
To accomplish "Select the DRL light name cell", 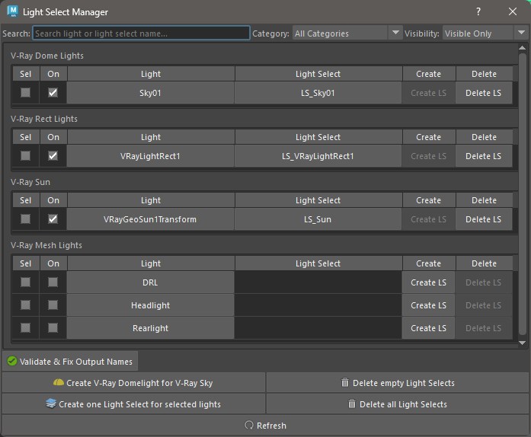I will click(150, 282).
